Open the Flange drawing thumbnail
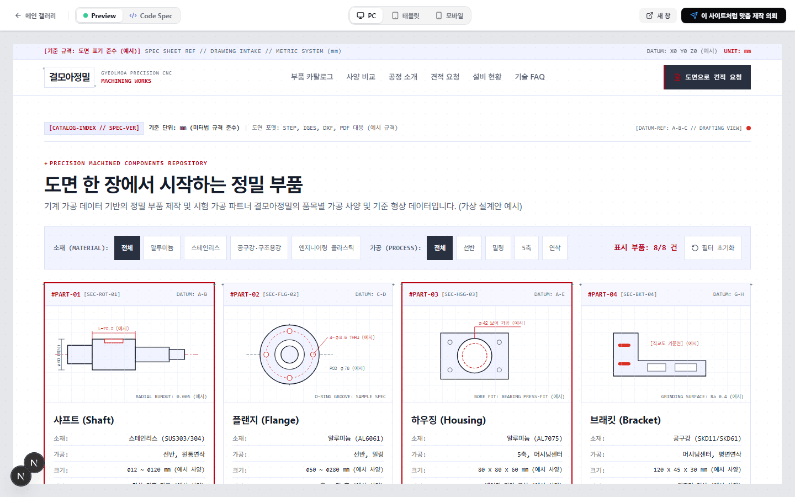Viewport: 795px width, 497px height. point(308,354)
